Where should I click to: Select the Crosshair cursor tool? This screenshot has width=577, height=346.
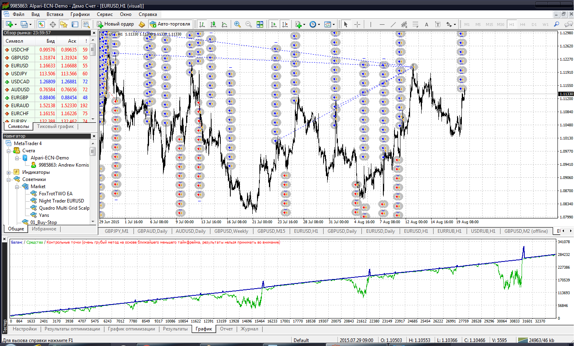click(357, 24)
